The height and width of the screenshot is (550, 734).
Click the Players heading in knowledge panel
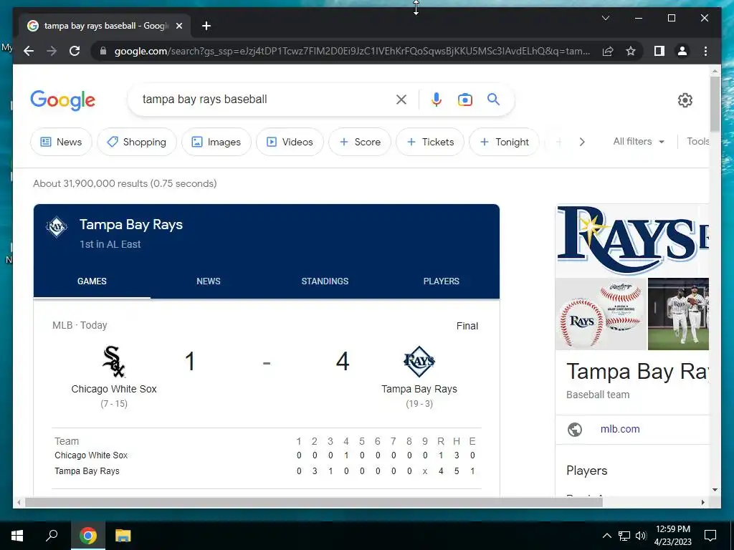pos(586,471)
